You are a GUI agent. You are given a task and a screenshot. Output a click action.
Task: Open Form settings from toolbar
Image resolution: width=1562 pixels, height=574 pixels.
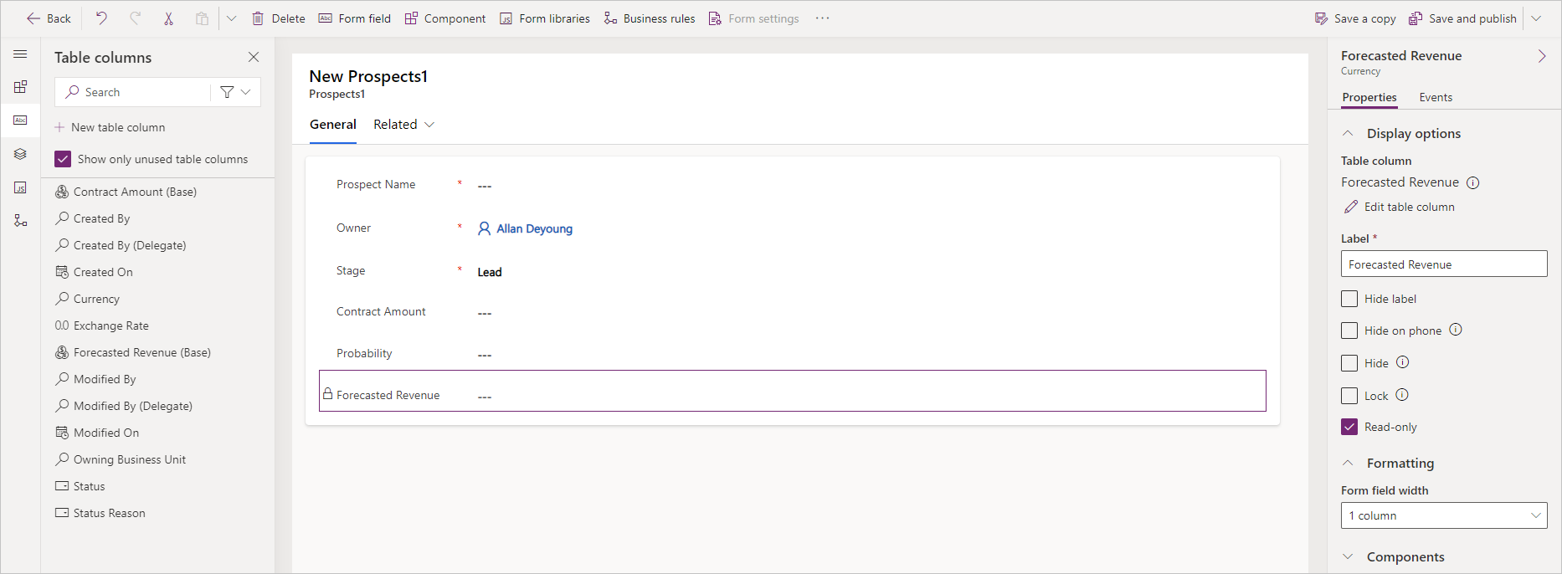pos(753,18)
